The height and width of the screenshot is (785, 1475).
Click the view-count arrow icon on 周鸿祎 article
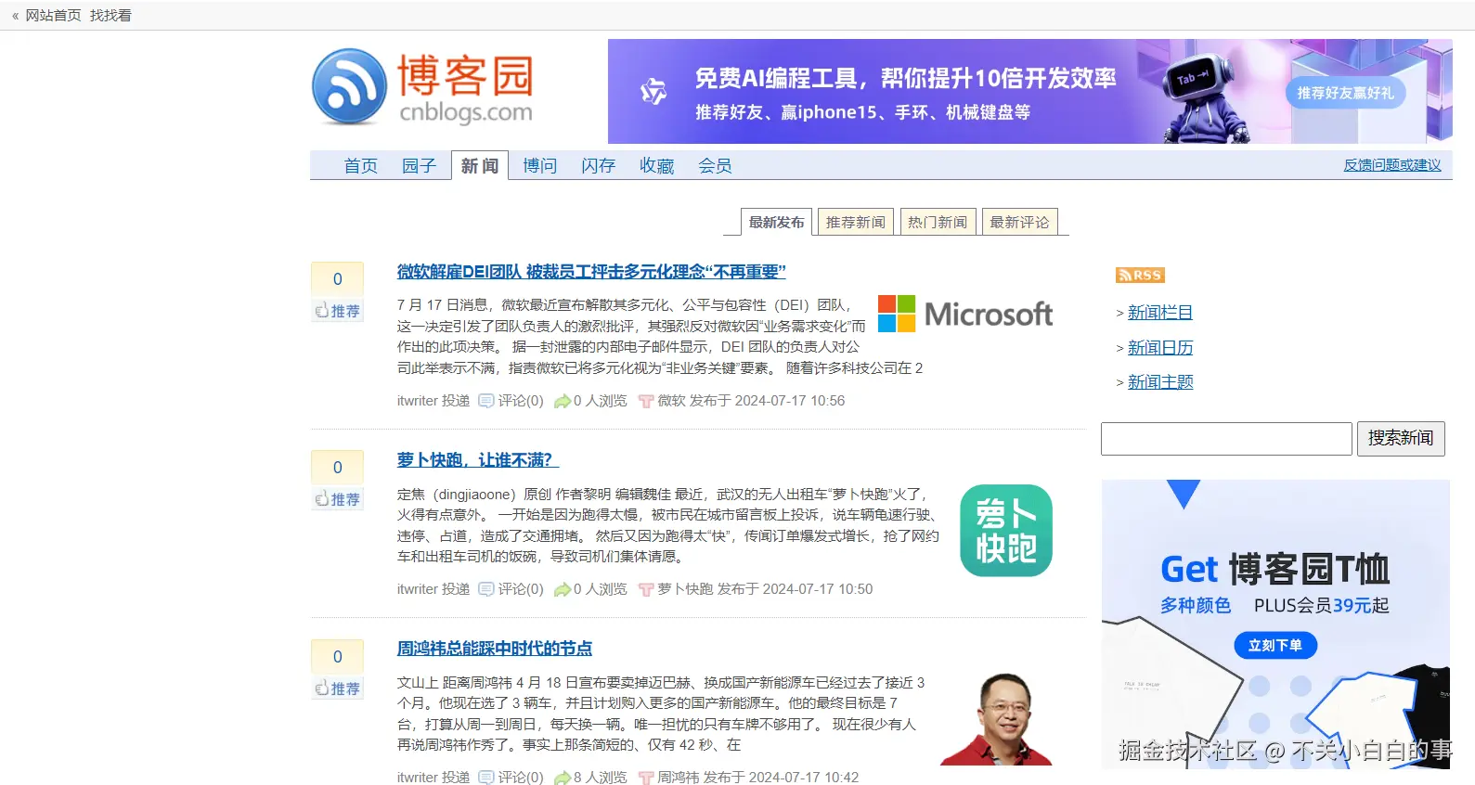coord(562,778)
